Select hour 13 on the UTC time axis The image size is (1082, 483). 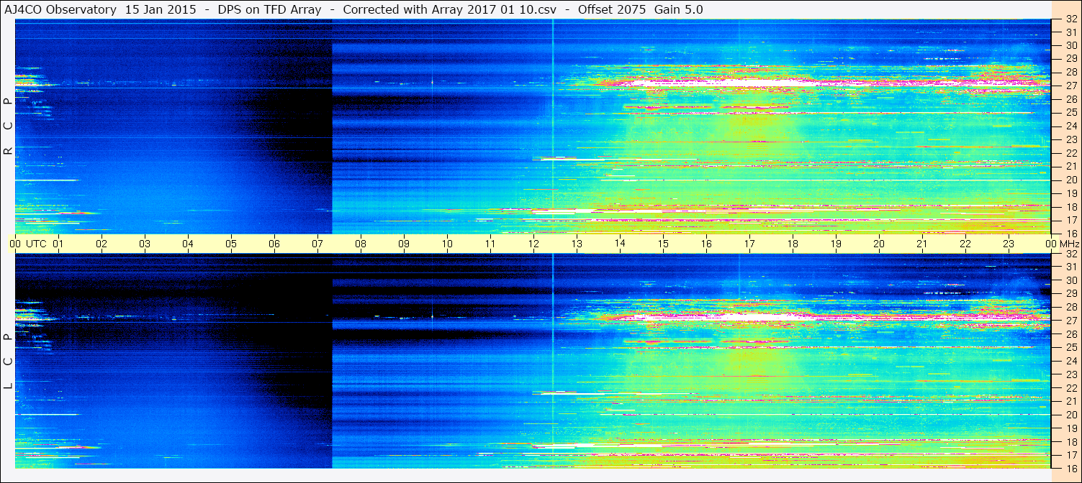[x=577, y=244]
